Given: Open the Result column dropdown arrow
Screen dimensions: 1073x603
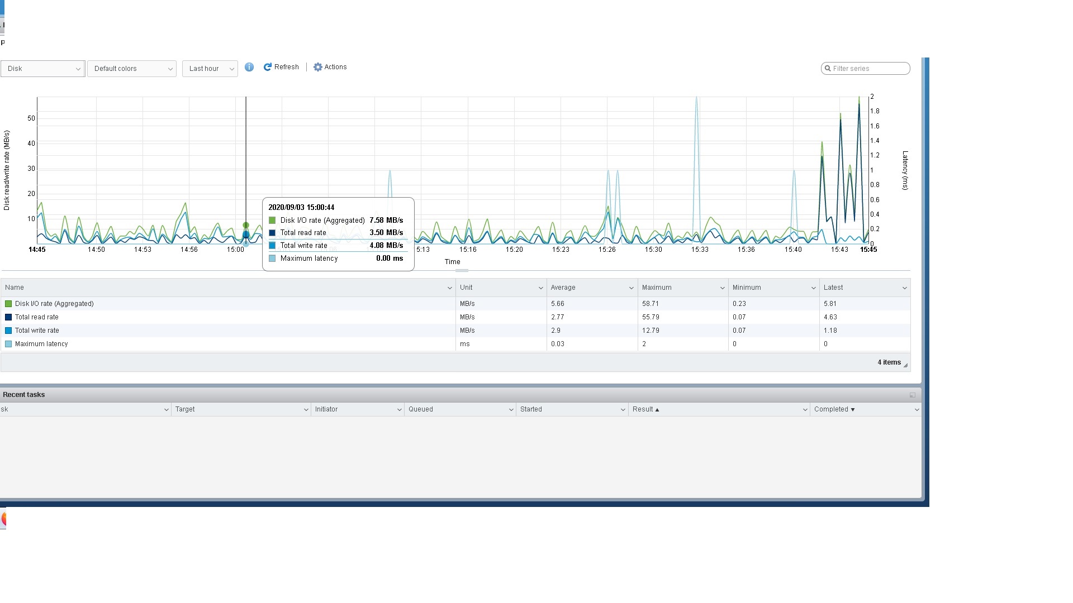Looking at the screenshot, I should click(805, 410).
